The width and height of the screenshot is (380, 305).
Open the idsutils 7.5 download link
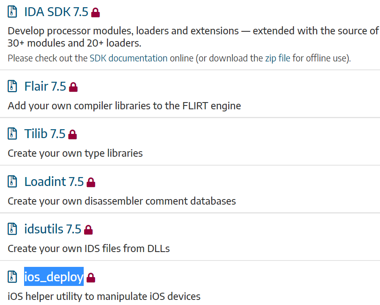point(53,229)
